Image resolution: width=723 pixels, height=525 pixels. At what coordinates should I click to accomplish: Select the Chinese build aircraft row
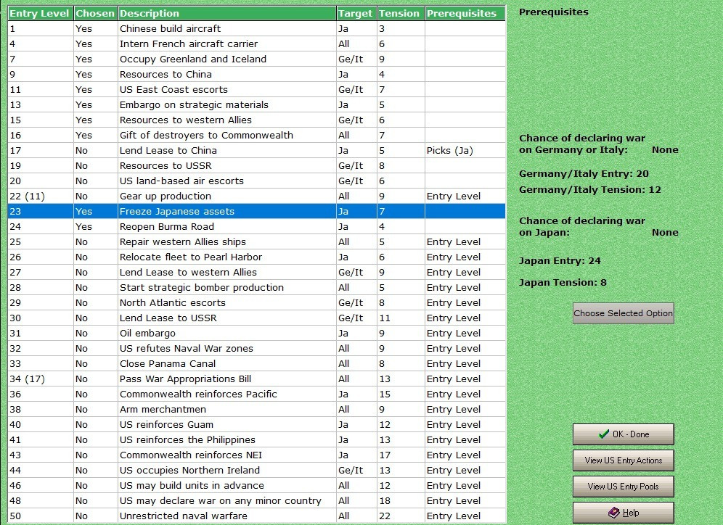[256, 28]
